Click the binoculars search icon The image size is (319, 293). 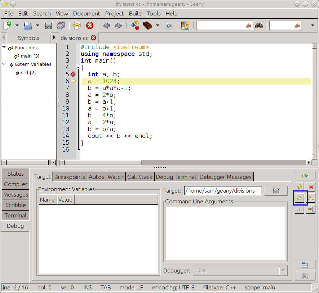259,26
